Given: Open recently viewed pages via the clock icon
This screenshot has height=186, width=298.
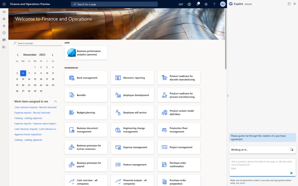Looking at the screenshot, I should [4, 33].
